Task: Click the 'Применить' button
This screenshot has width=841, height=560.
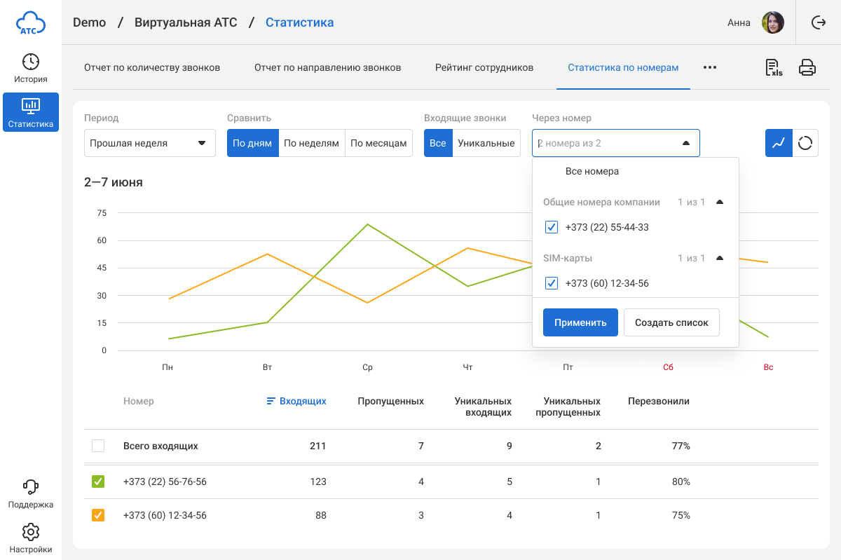Action: (x=580, y=322)
